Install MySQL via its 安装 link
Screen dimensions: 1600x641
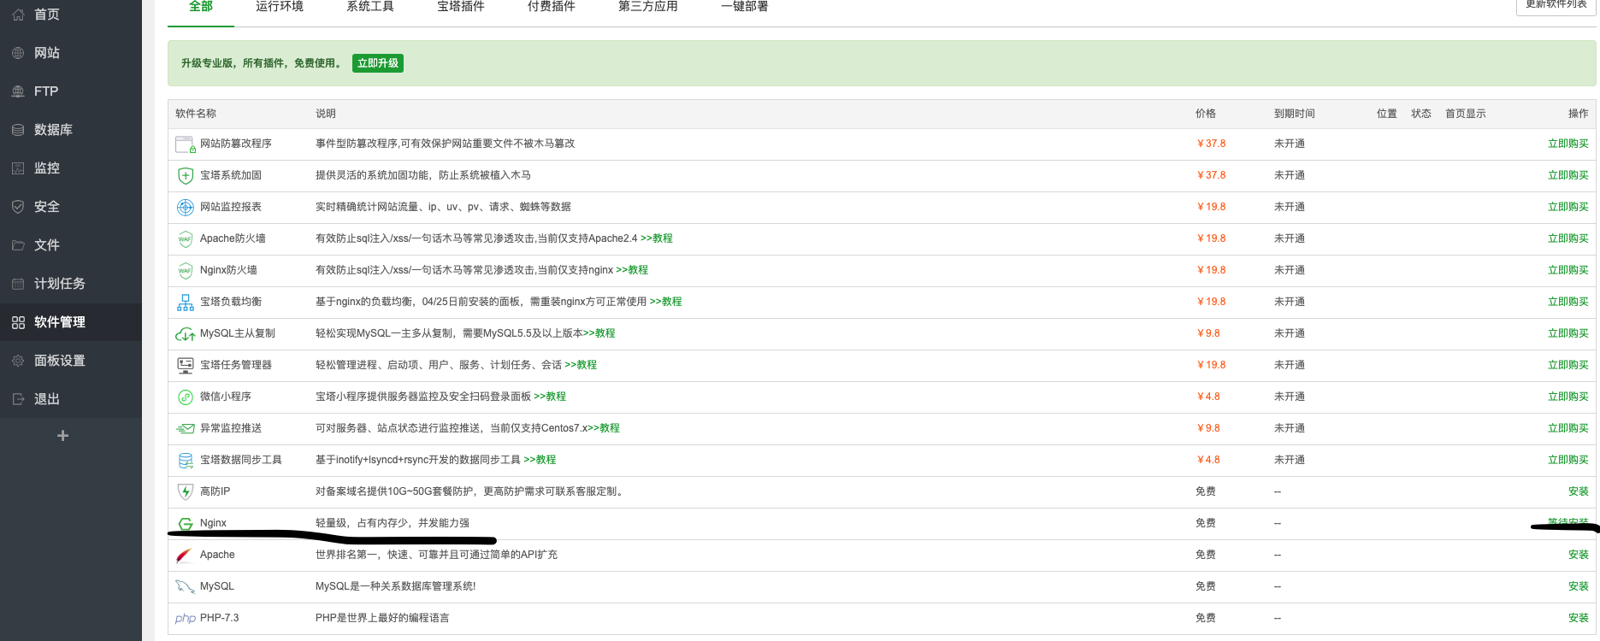[x=1579, y=586]
